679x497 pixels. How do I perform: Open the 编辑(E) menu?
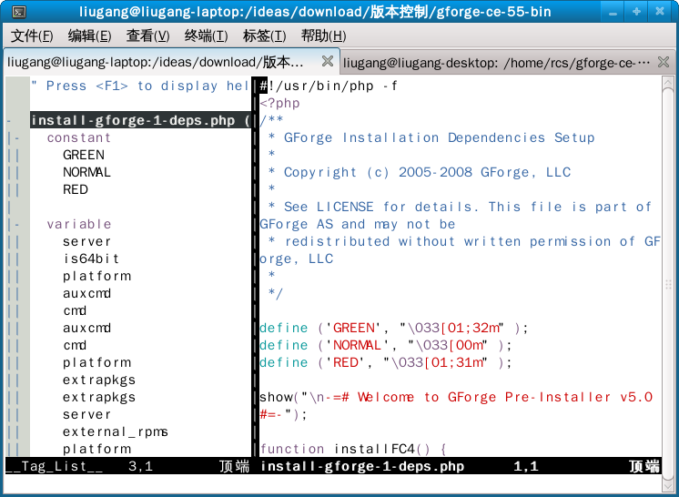click(89, 35)
